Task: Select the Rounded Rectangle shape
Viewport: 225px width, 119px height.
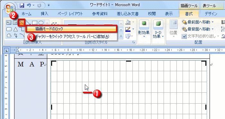Action: click(x=9, y=29)
